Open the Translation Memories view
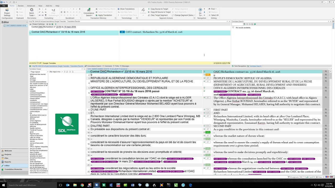This screenshot has height=188, width=335. (x=14, y=169)
